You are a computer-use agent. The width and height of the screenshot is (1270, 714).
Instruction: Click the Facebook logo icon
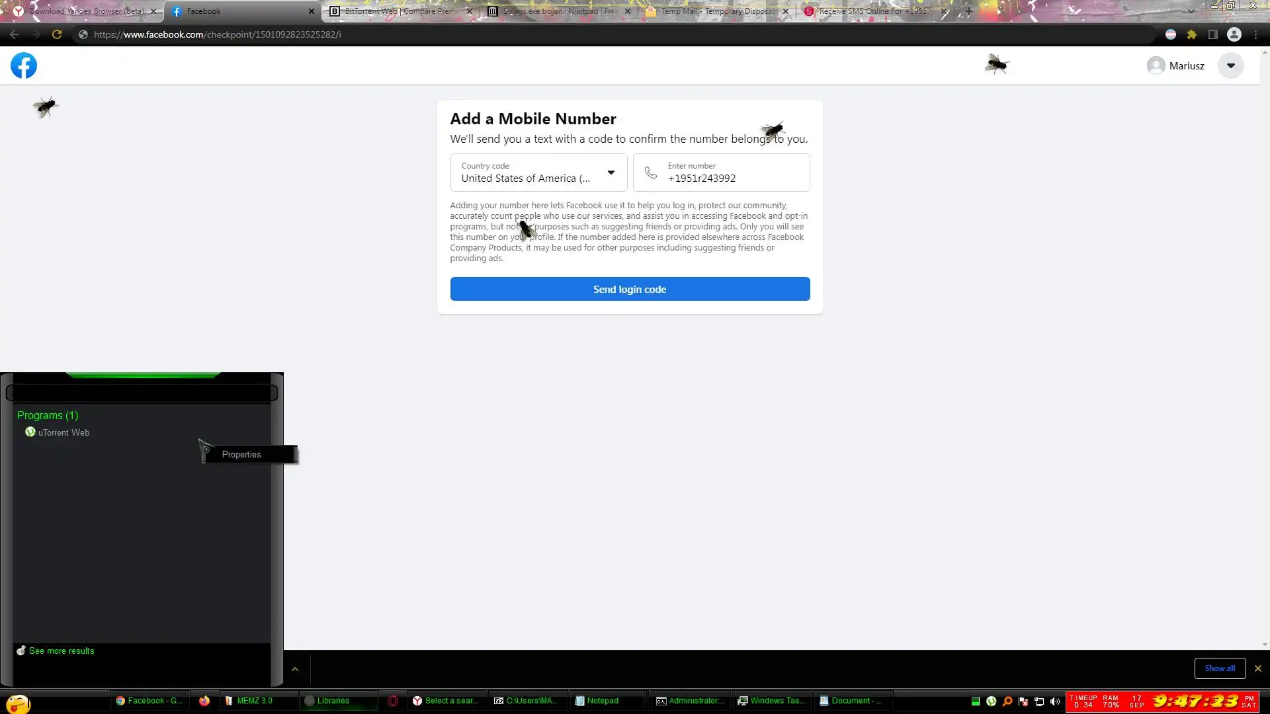point(24,65)
